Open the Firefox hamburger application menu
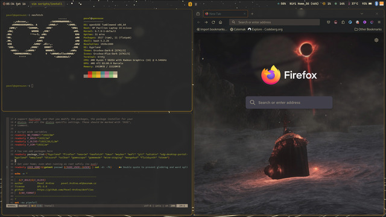This screenshot has height=217, width=386. pos(379,22)
